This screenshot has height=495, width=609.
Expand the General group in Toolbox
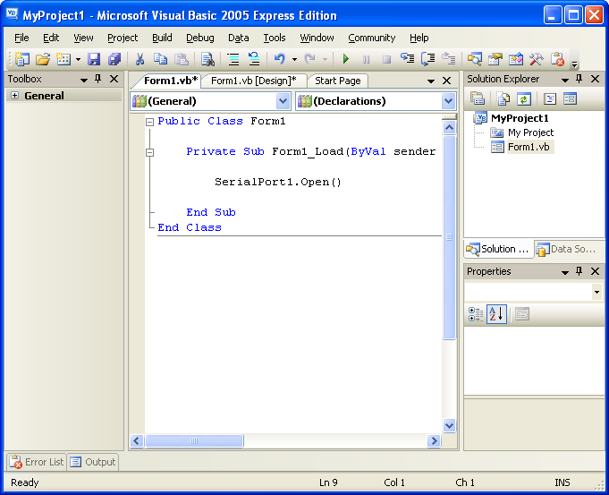[15, 95]
